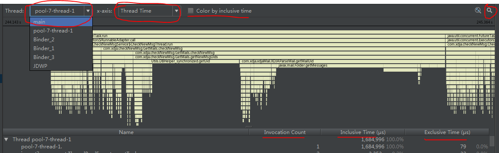Viewport: 499px width, 153px height.
Task: Open the Thread combo box showing pool-7-thread-1
Action: (x=61, y=11)
